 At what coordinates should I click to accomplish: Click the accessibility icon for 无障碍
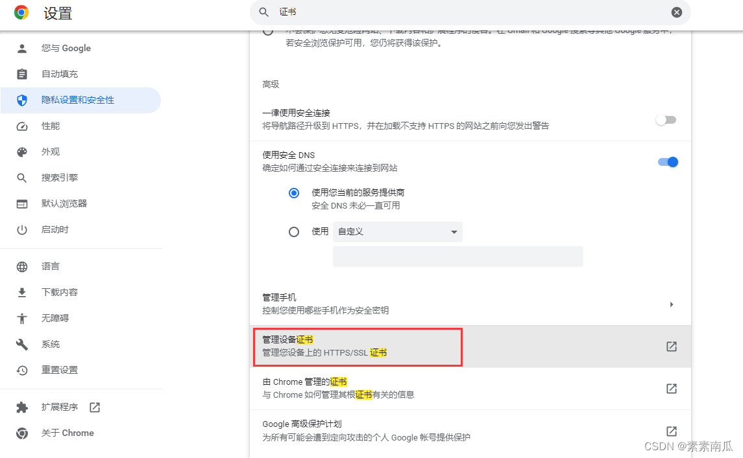(x=22, y=319)
